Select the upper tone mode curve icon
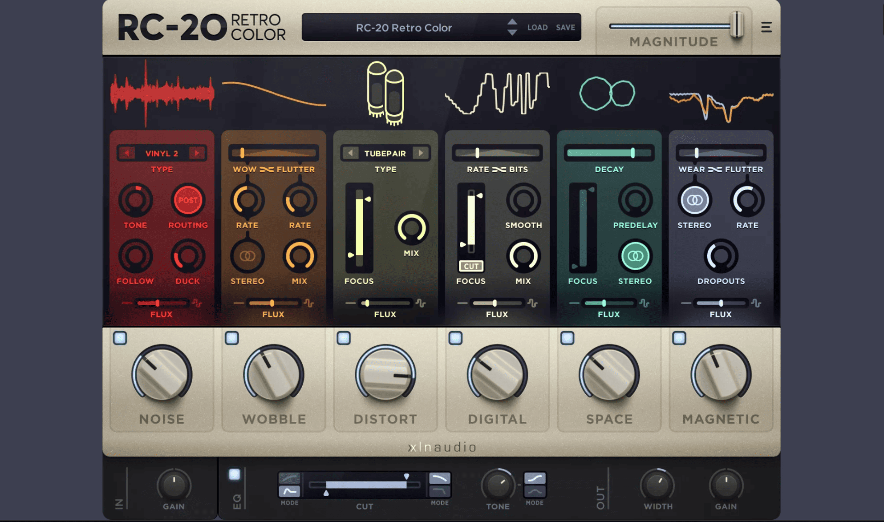 tap(535, 478)
